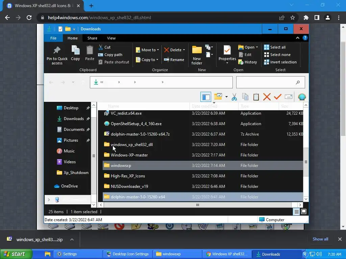Click the orange checkmark Properties toolbar icon
The image size is (346, 259).
pos(278,97)
